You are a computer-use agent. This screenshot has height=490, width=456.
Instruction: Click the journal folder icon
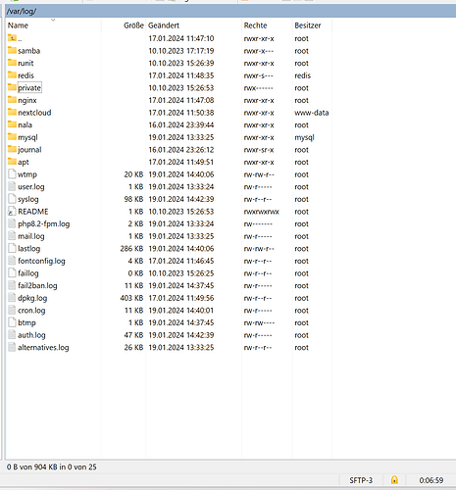click(12, 149)
